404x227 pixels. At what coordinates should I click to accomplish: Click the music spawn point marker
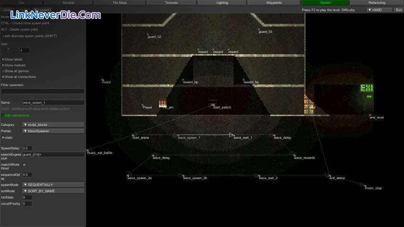102,80
